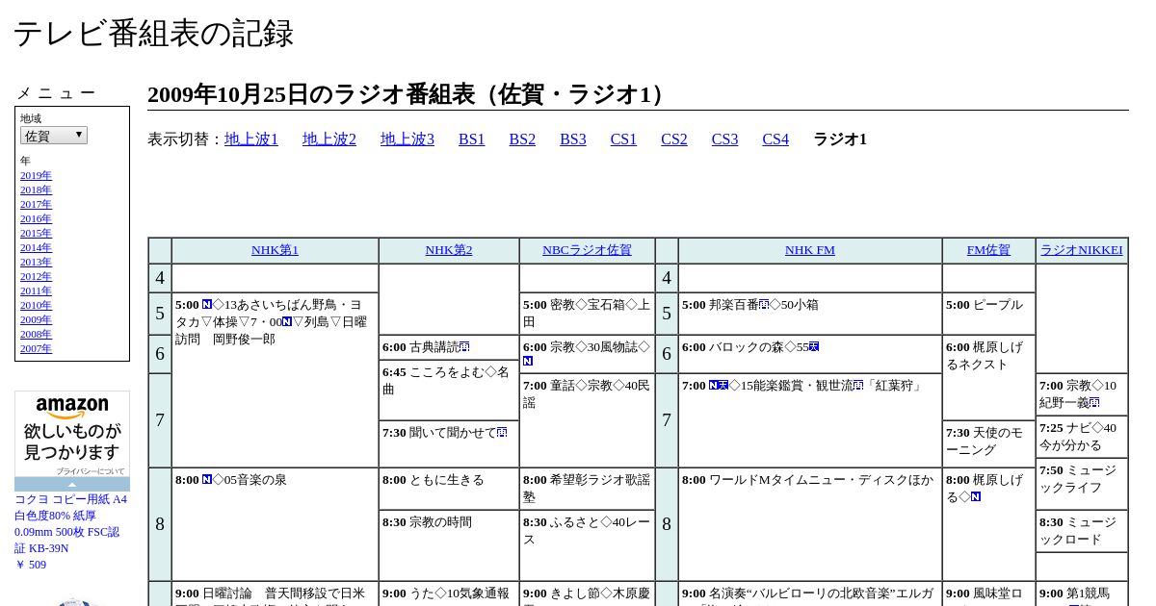This screenshot has width=1156, height=606.
Task: Open the 佐賀 region dropdown
Action: 54,136
